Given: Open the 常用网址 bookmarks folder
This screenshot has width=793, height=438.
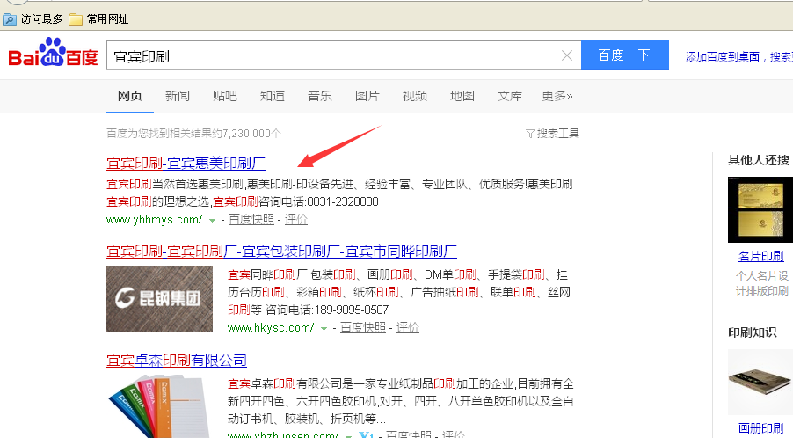Looking at the screenshot, I should pyautogui.click(x=98, y=19).
